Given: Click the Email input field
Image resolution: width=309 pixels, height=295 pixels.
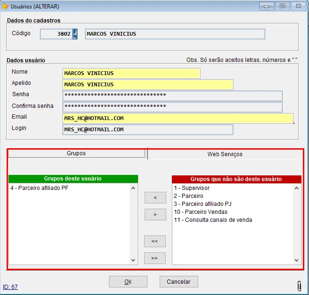Looking at the screenshot, I should 178,118.
